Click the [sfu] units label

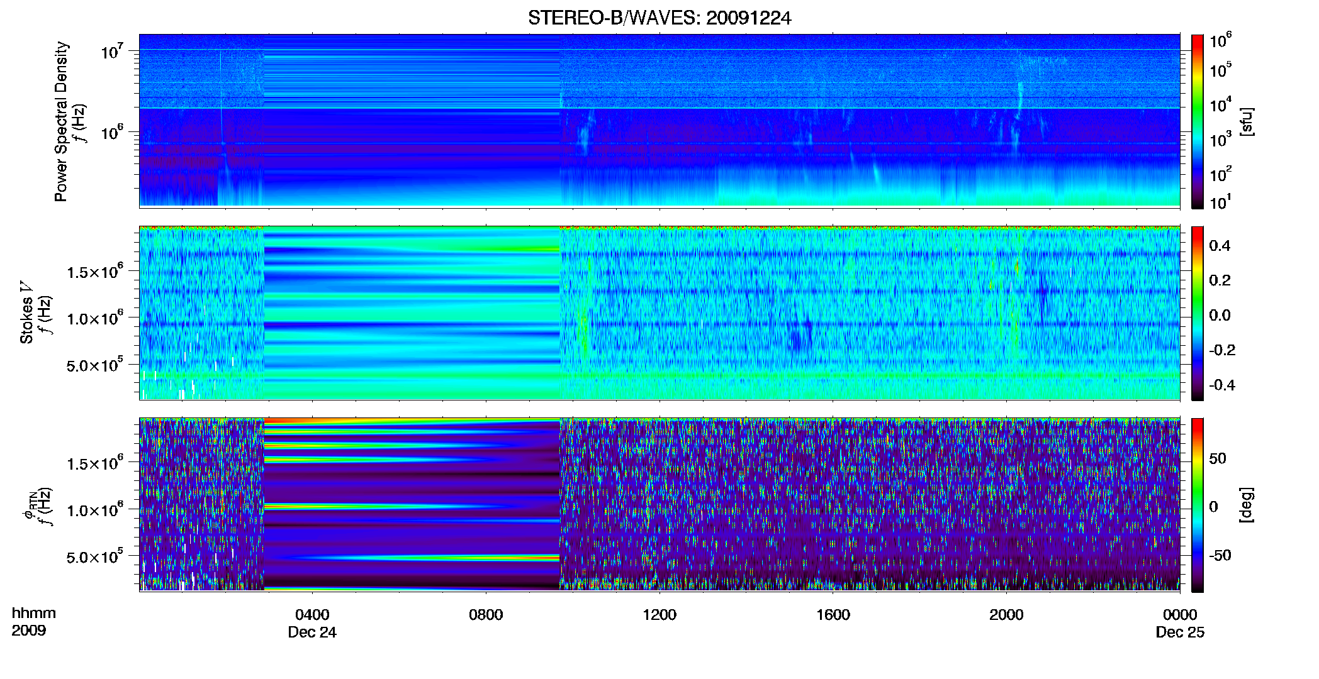(x=1247, y=121)
